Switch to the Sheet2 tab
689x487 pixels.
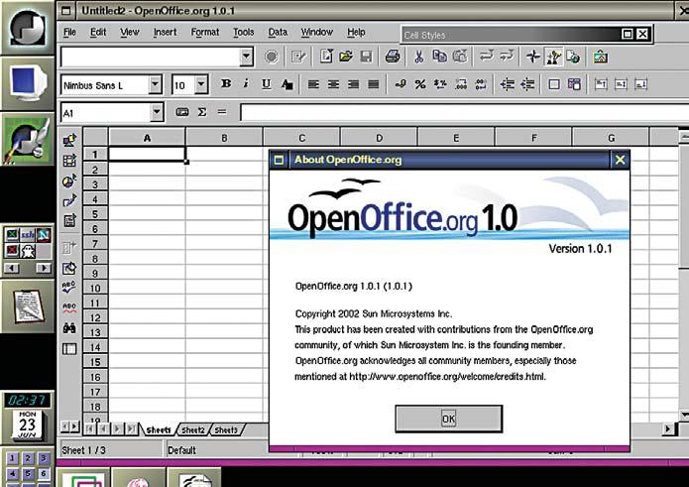pos(193,429)
